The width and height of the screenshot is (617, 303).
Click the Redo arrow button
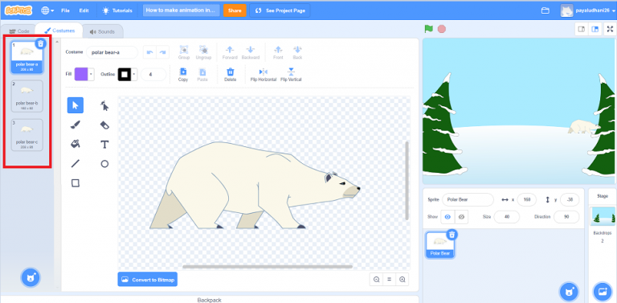click(162, 52)
